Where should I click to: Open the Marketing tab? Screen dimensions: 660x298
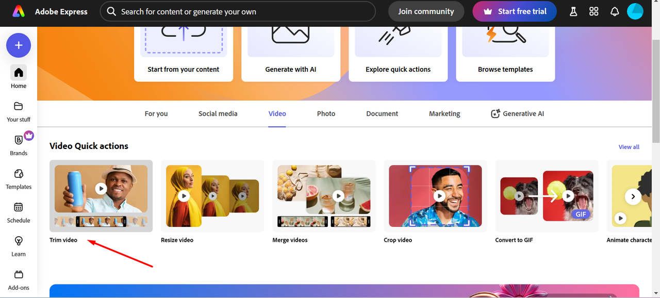pyautogui.click(x=444, y=113)
